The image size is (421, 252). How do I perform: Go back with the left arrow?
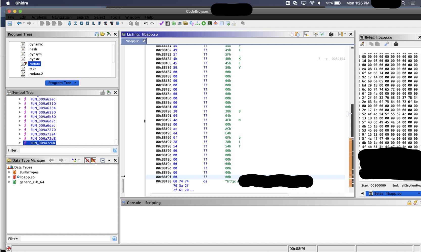point(19,23)
